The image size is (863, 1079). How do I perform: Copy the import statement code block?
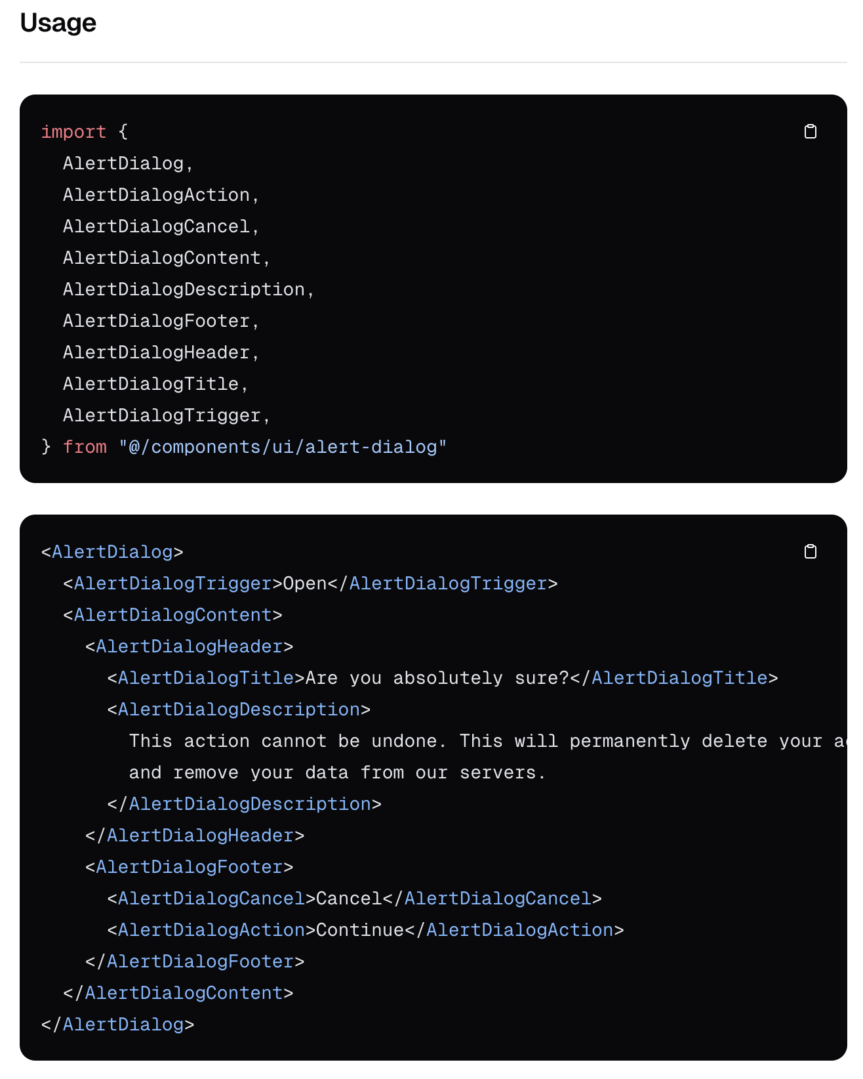tap(811, 131)
